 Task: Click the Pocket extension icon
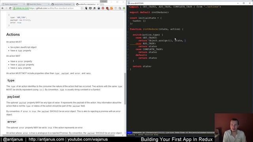91,8
